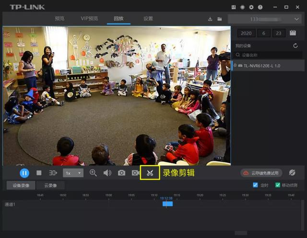Image resolution: width=307 pixels, height=238 pixels.
Task: Click the crossed-out icon beside cloud storage
Action: point(292,173)
